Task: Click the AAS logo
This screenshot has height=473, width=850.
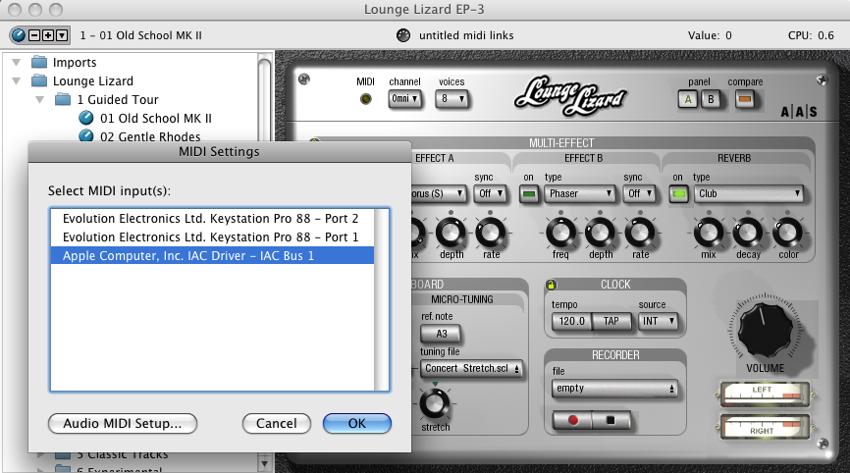Action: pyautogui.click(x=799, y=112)
